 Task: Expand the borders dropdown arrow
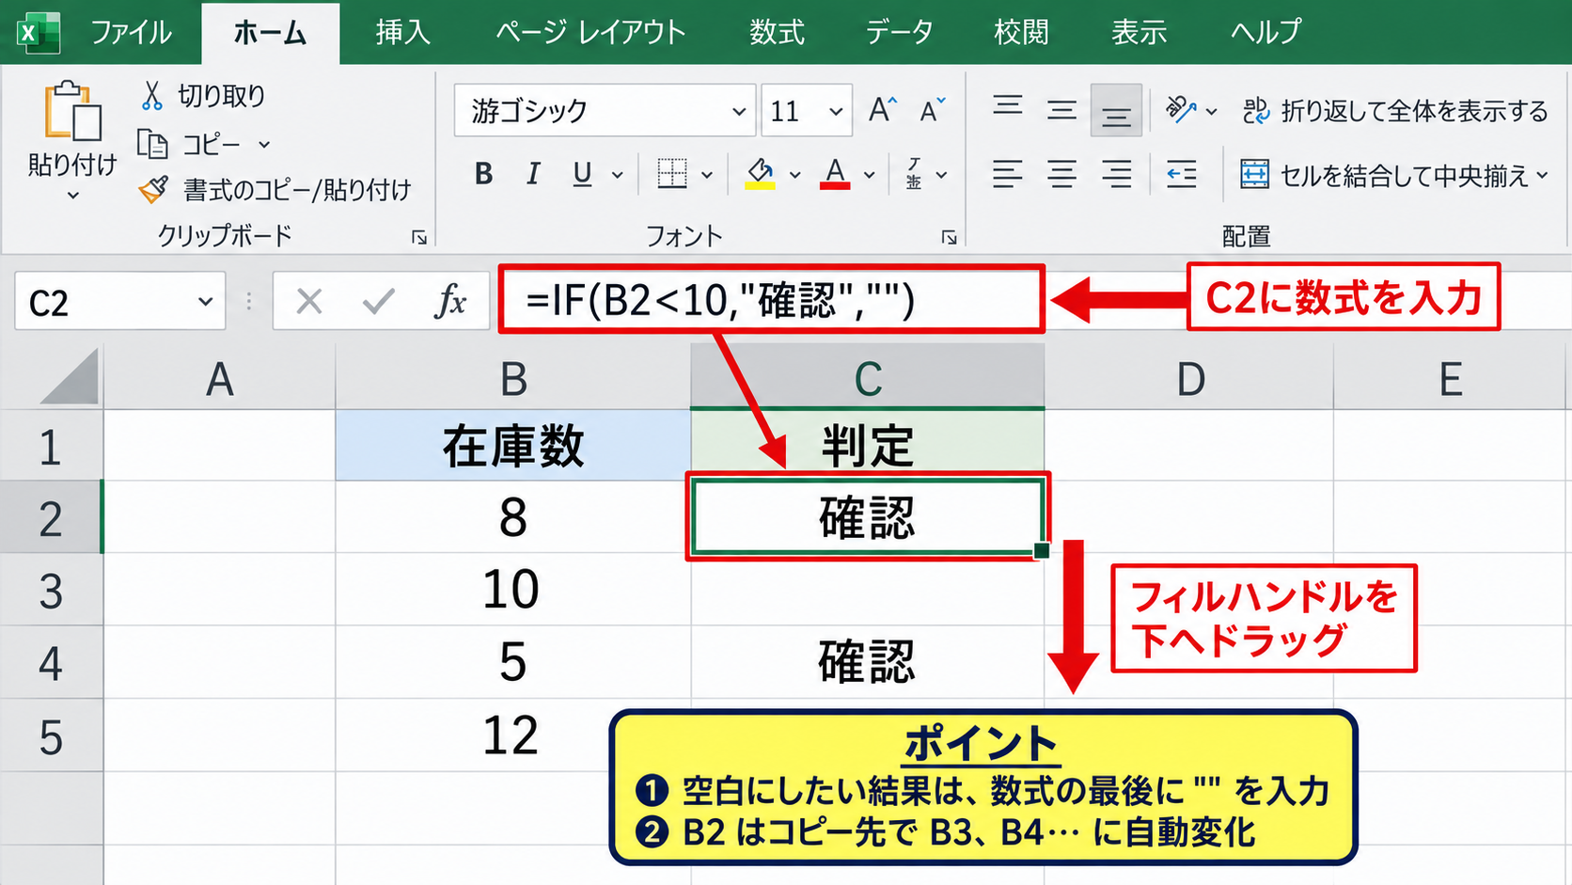coord(707,175)
